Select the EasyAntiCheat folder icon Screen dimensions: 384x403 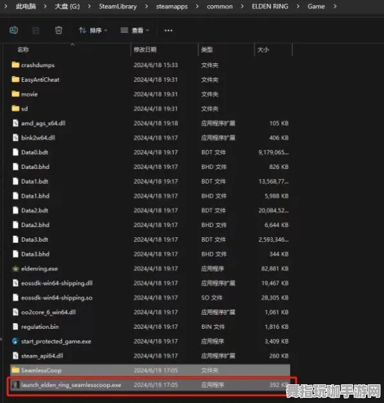15,79
